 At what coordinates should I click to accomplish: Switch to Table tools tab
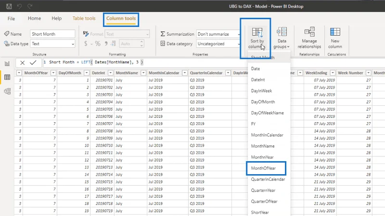84,18
